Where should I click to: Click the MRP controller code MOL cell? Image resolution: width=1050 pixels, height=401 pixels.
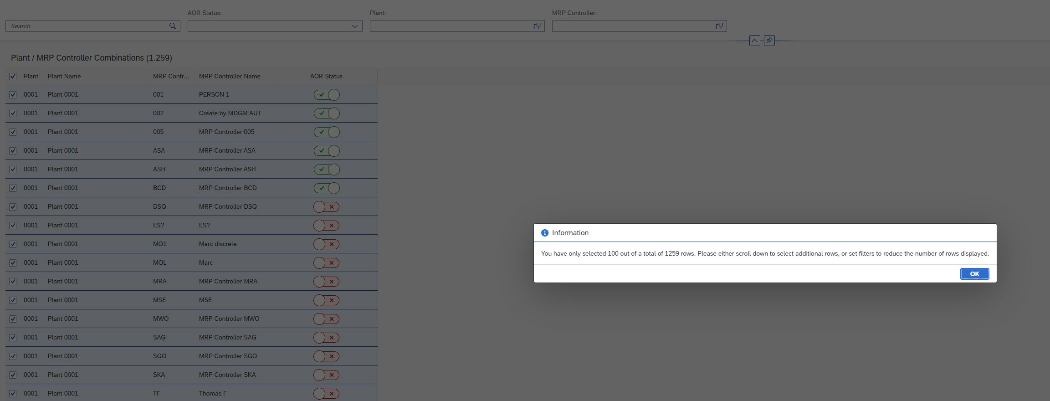[x=159, y=262]
